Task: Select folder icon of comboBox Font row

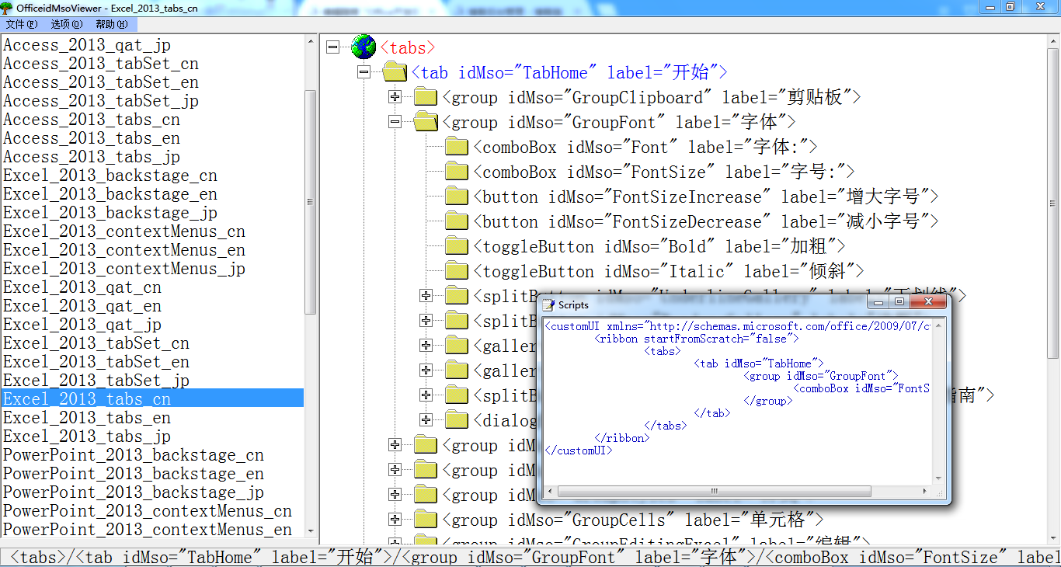Action: (457, 146)
